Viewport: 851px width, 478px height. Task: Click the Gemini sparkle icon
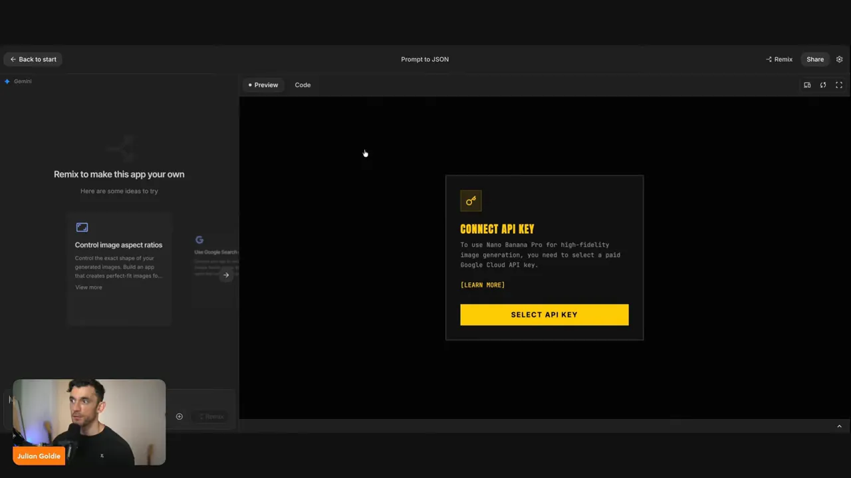tap(7, 81)
